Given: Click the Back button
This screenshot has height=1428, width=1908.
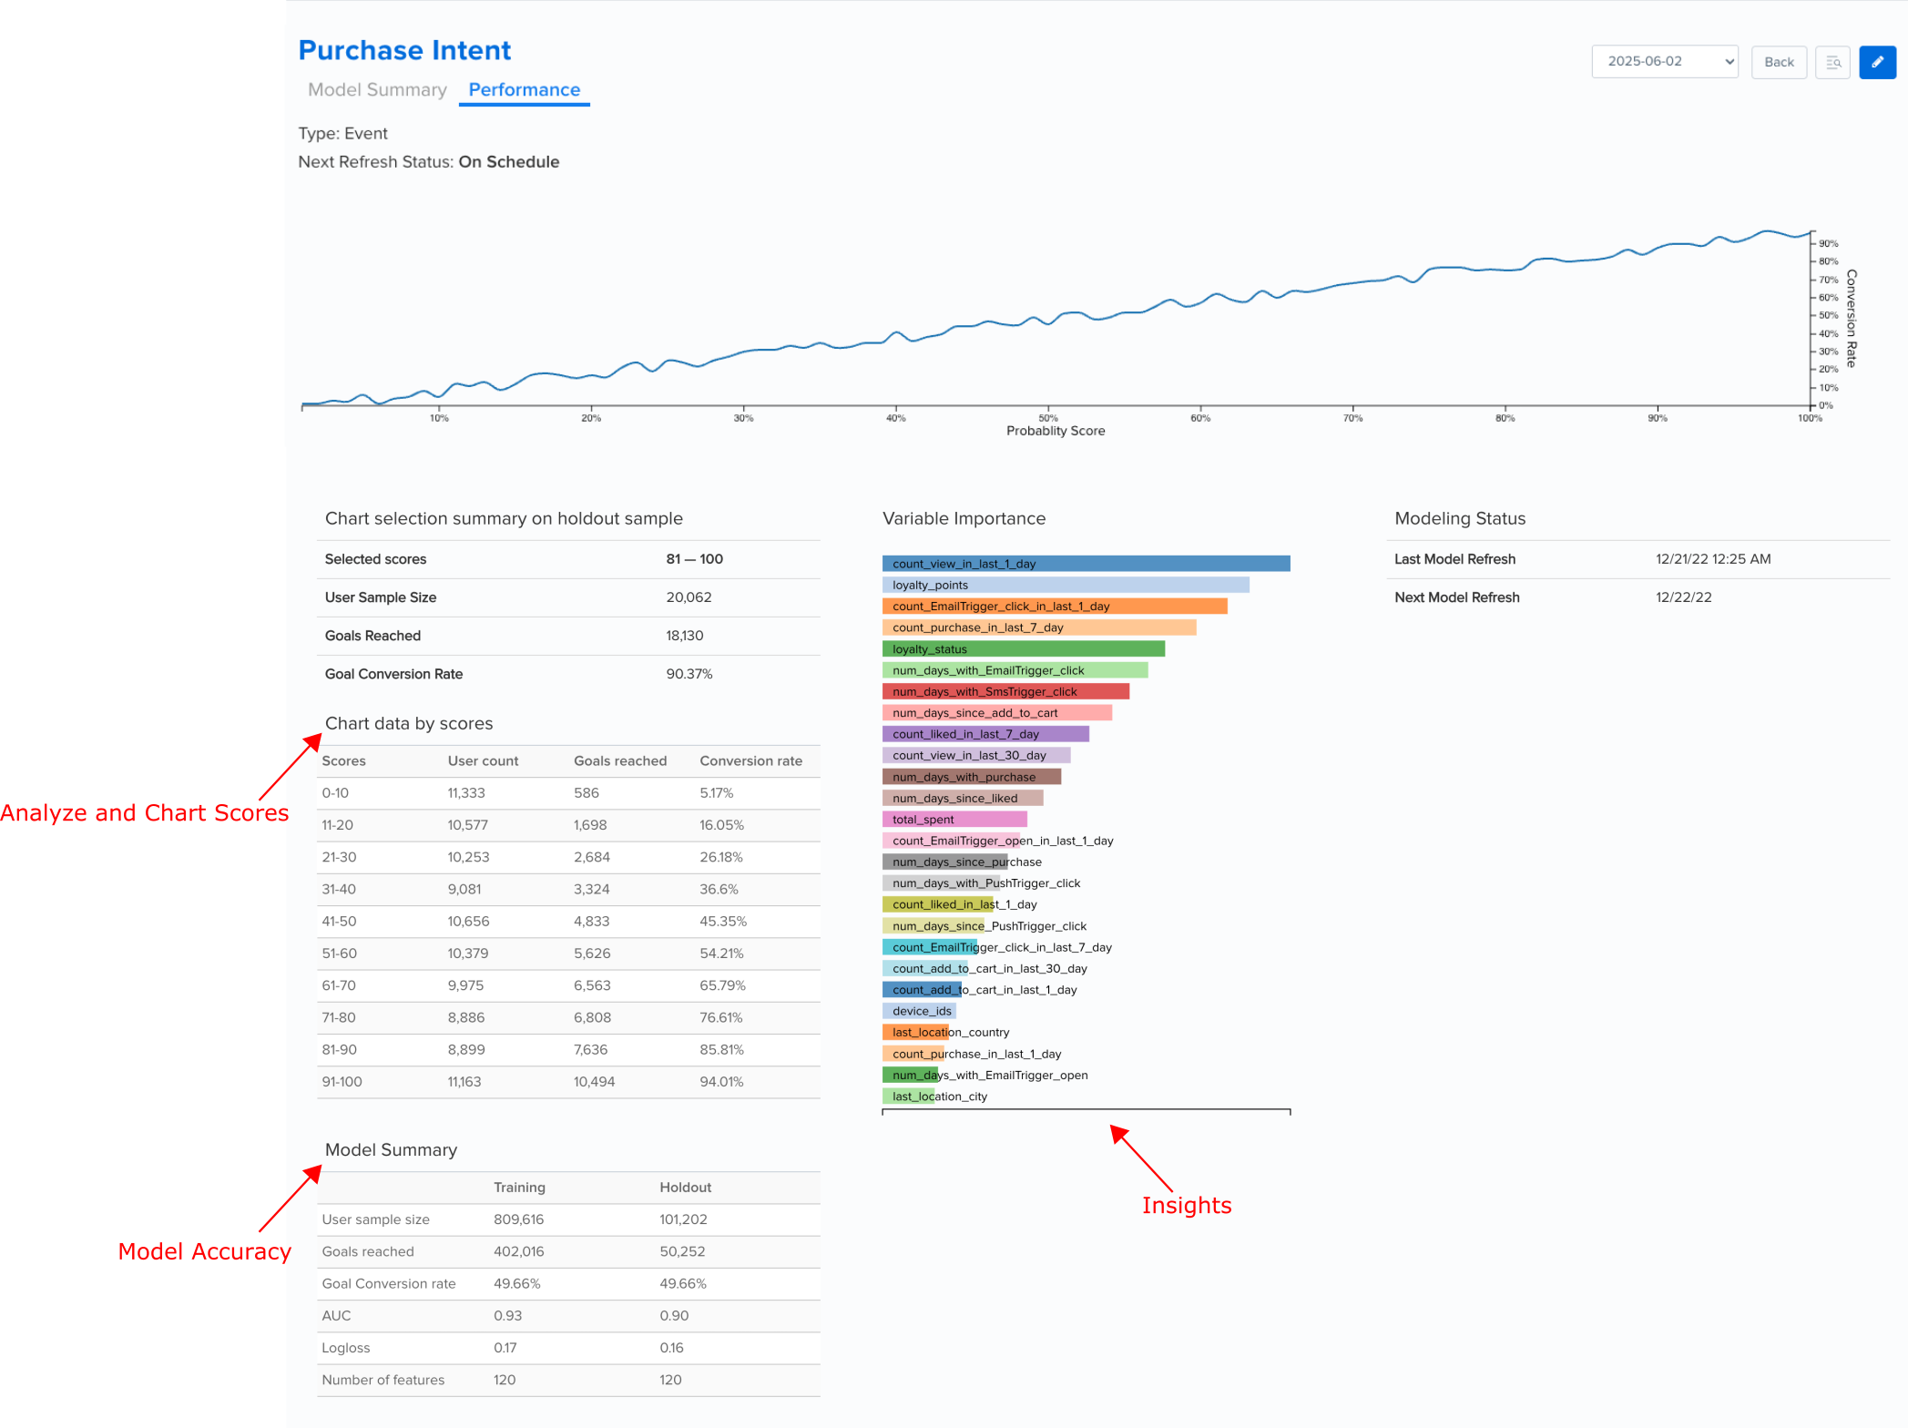Looking at the screenshot, I should 1779,62.
